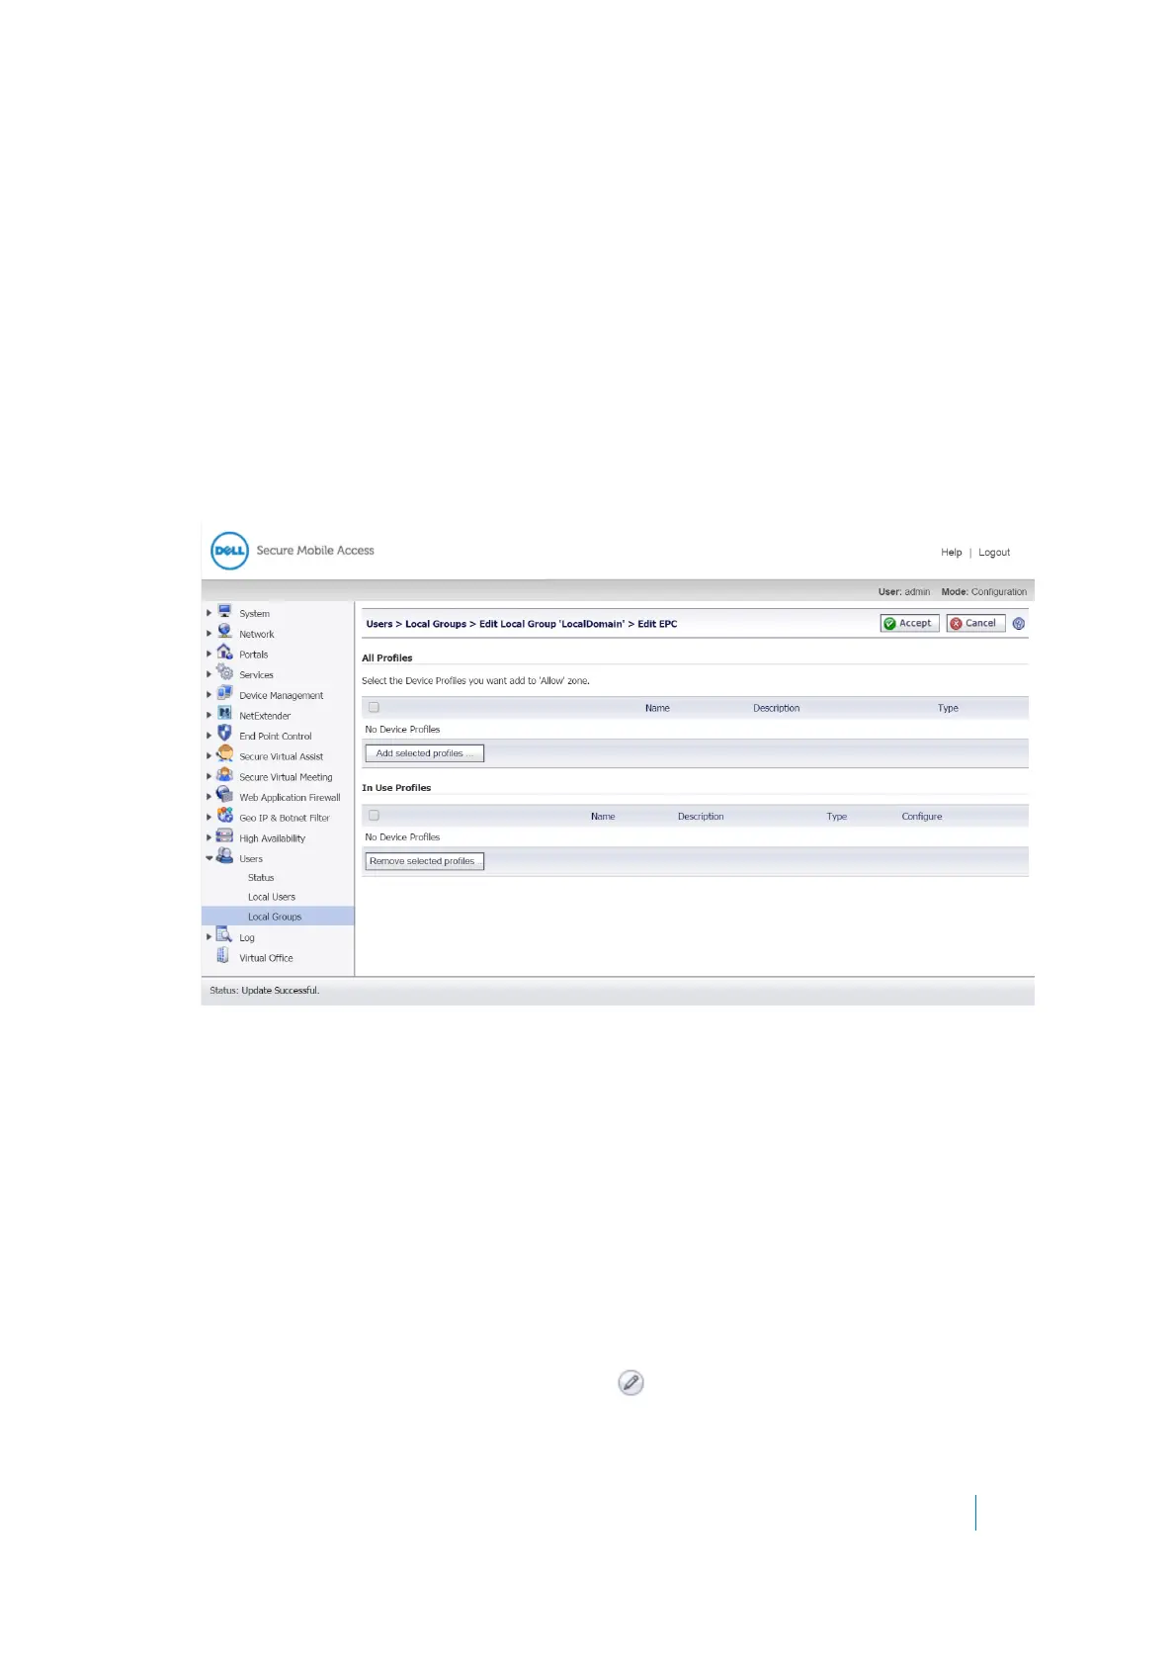
Task: Click the Cancel button
Action: coord(975,623)
